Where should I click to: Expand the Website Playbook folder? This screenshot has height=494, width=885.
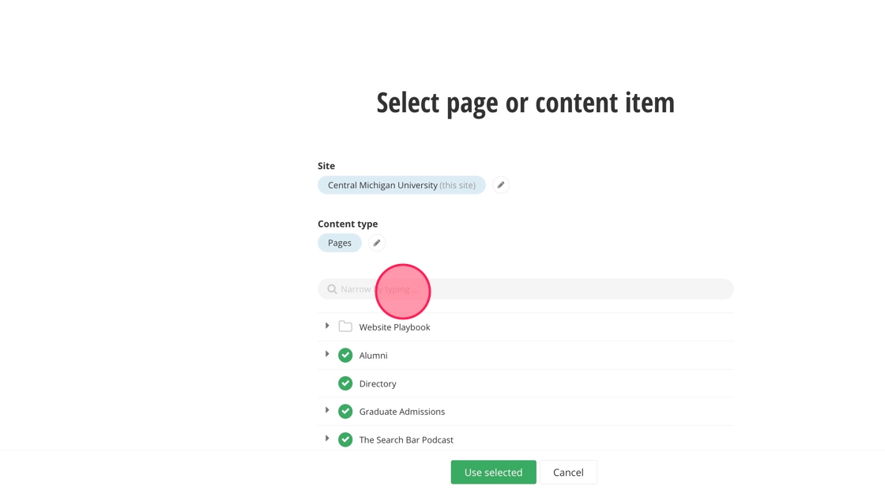tap(327, 326)
